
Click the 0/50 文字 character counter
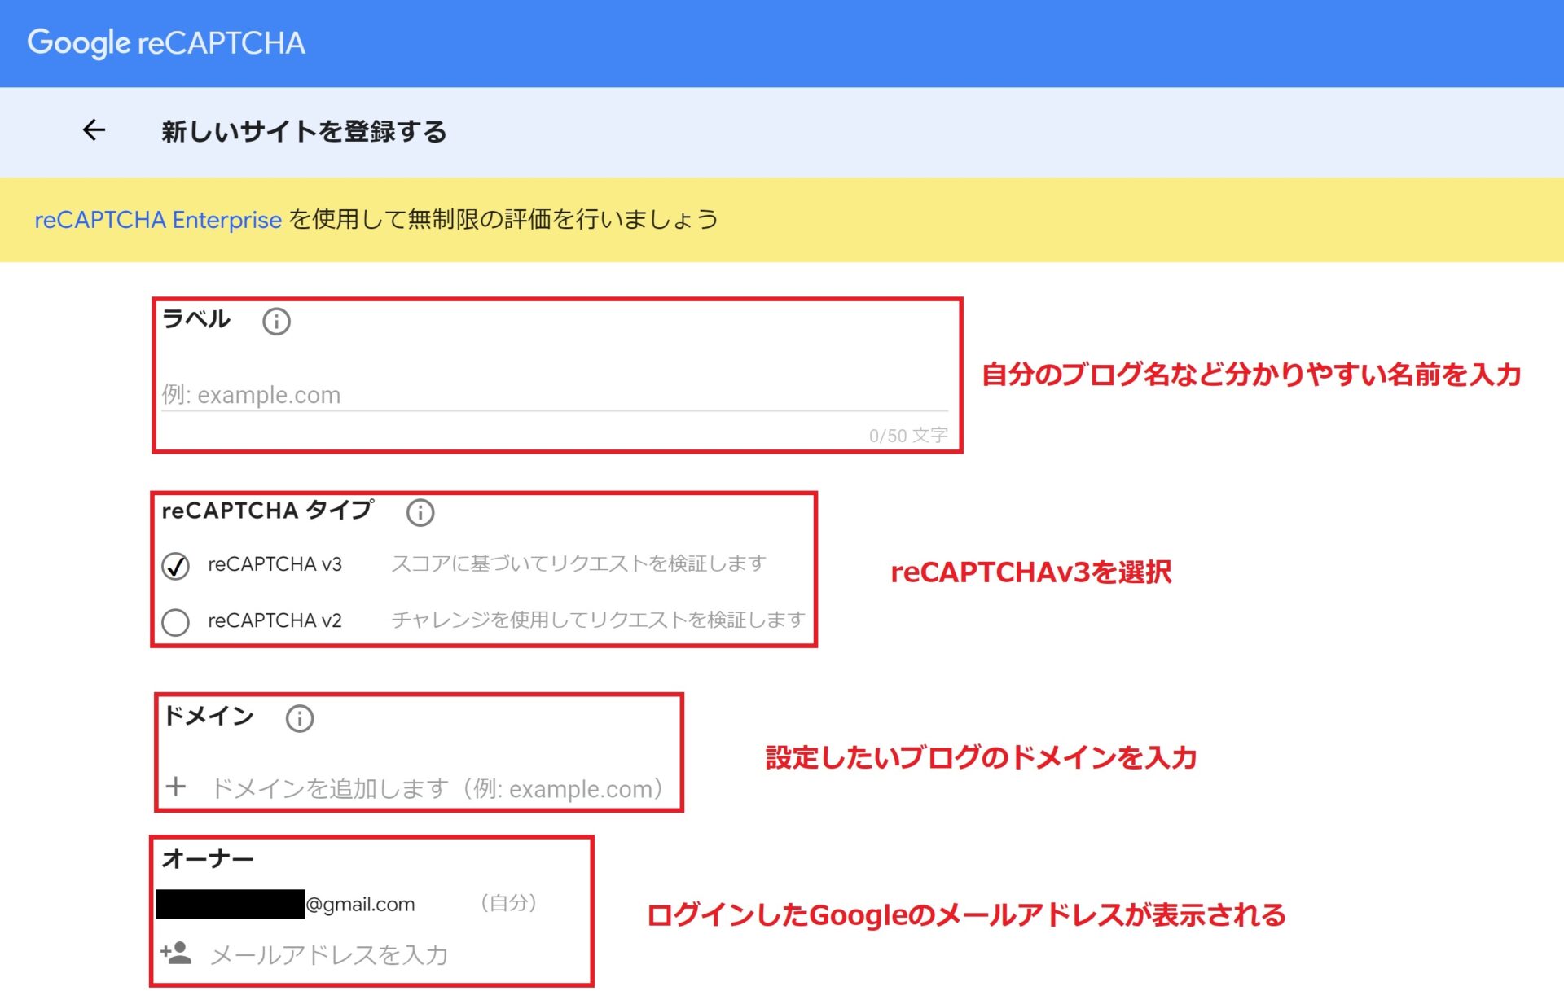tap(908, 436)
